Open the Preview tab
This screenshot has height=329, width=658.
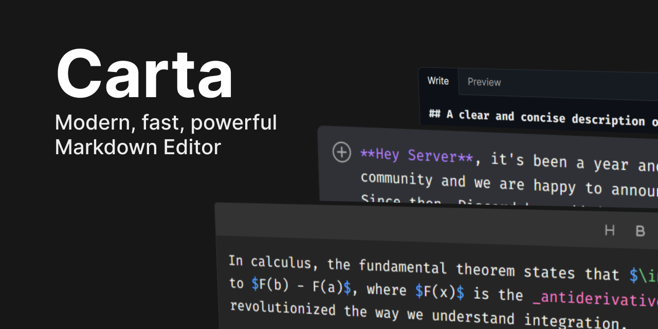click(484, 82)
